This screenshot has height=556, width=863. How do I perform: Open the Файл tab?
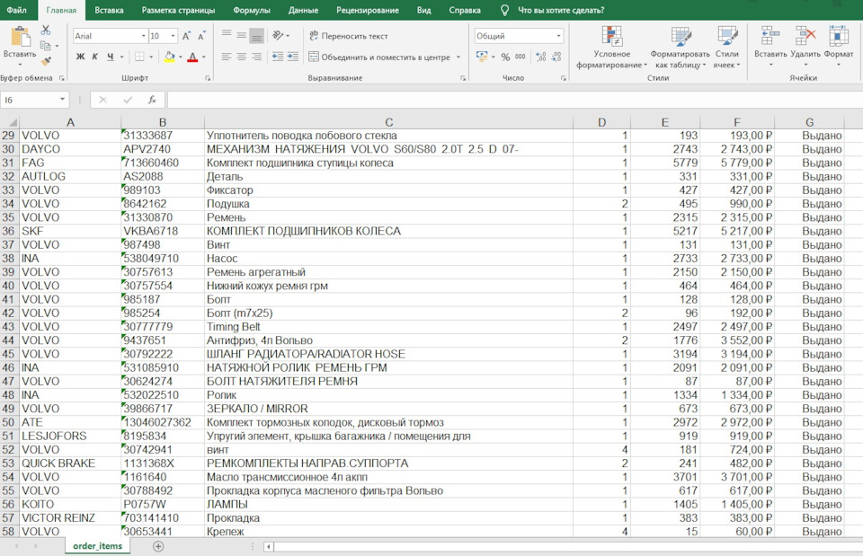click(17, 10)
